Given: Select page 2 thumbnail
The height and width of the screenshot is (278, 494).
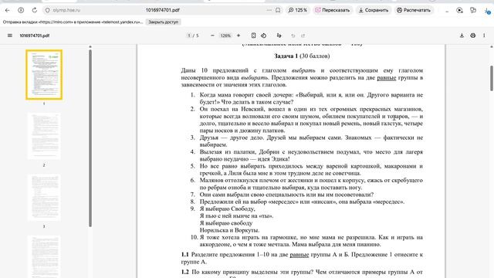Looking at the screenshot, I should point(44,137).
